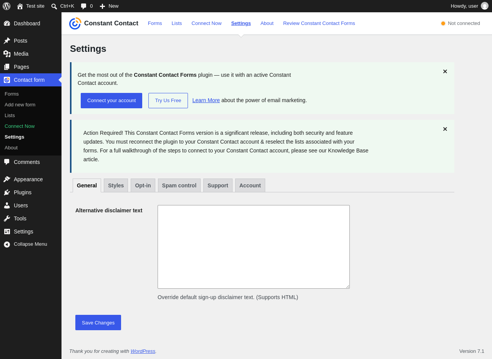This screenshot has width=492, height=359.
Task: Open Forms in the sidebar submenu
Action: click(12, 94)
